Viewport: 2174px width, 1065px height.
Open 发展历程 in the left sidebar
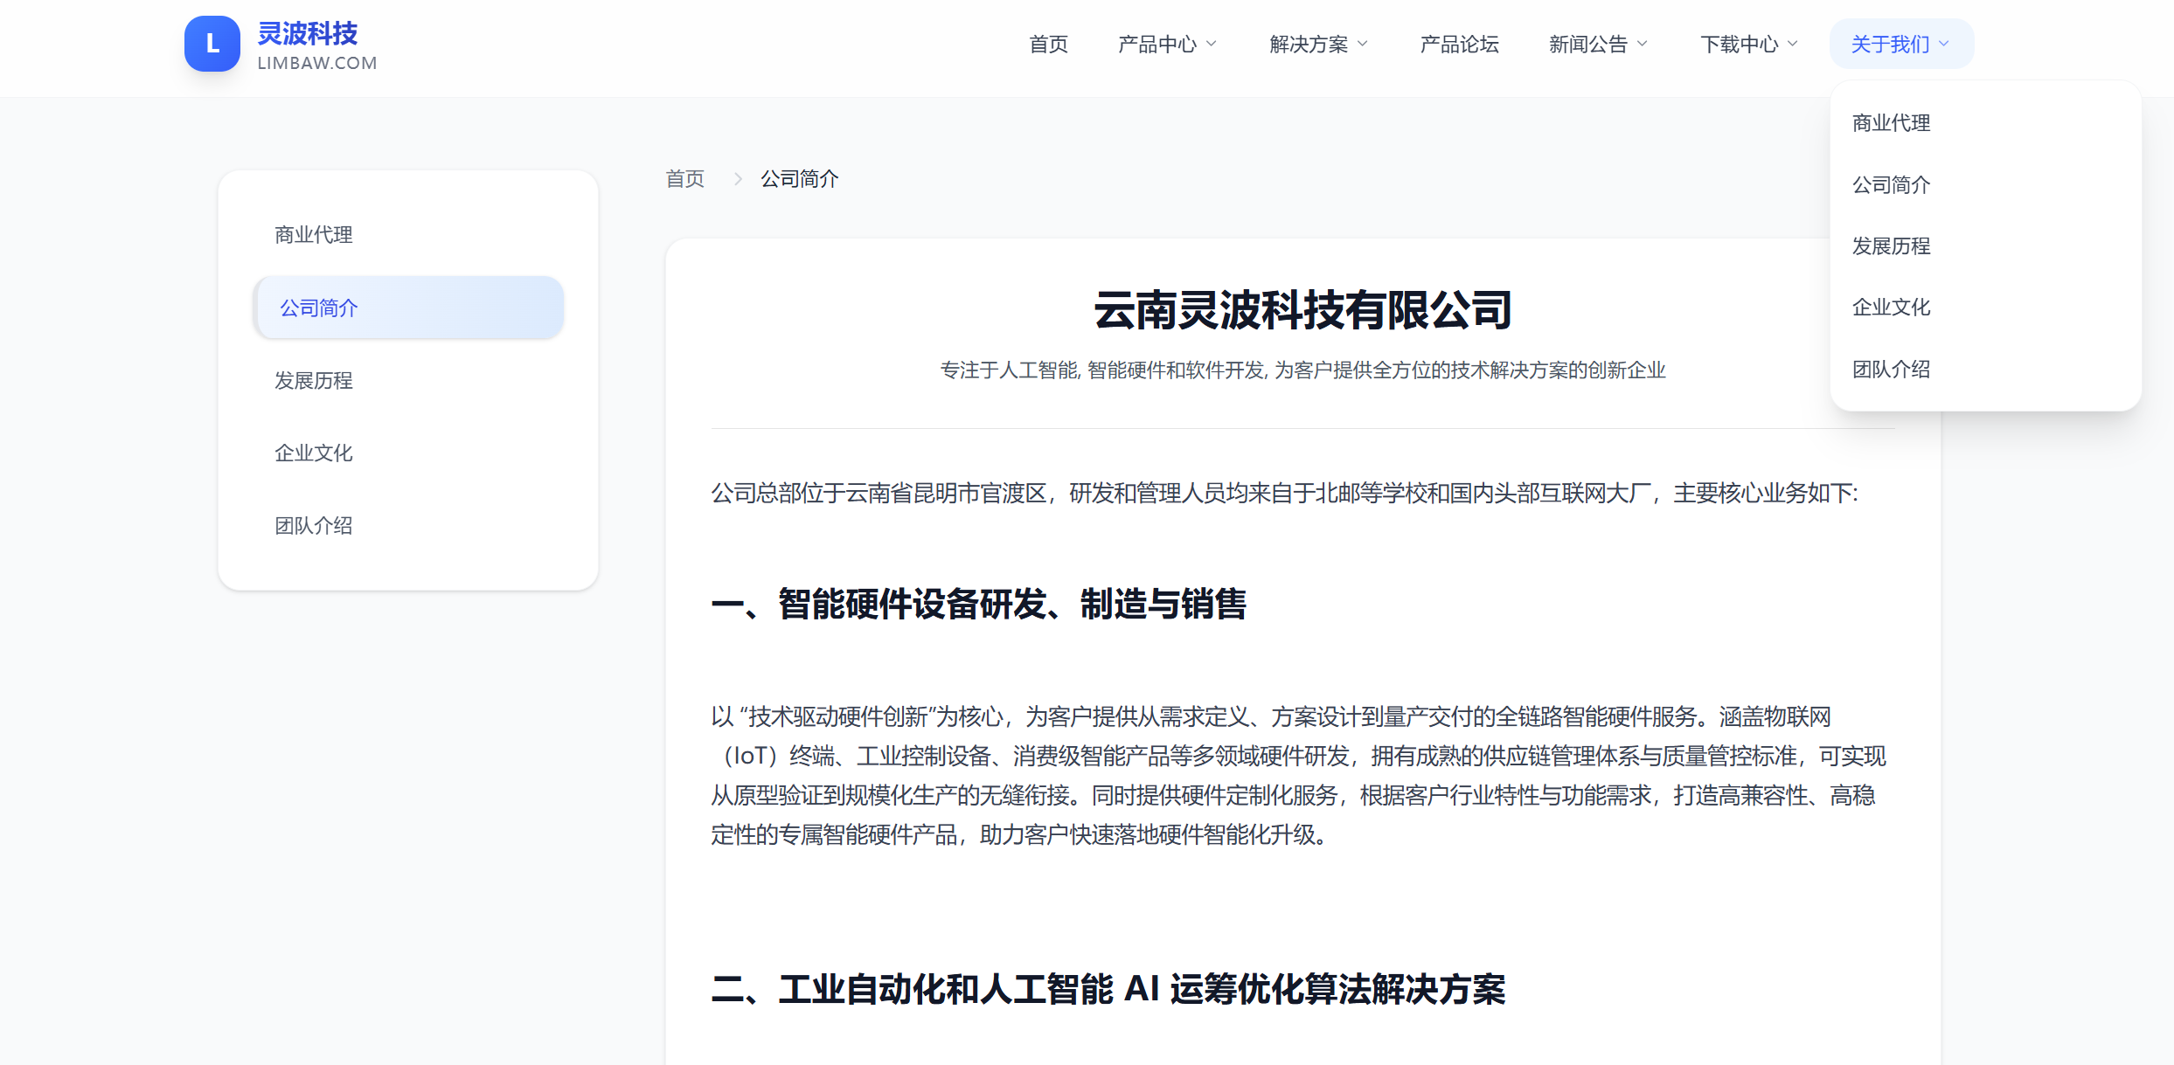coord(314,381)
